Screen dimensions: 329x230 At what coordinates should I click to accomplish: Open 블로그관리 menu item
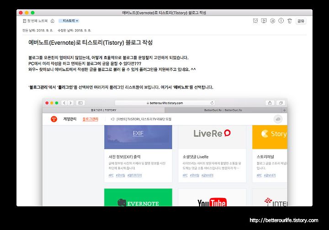pyautogui.click(x=90, y=119)
